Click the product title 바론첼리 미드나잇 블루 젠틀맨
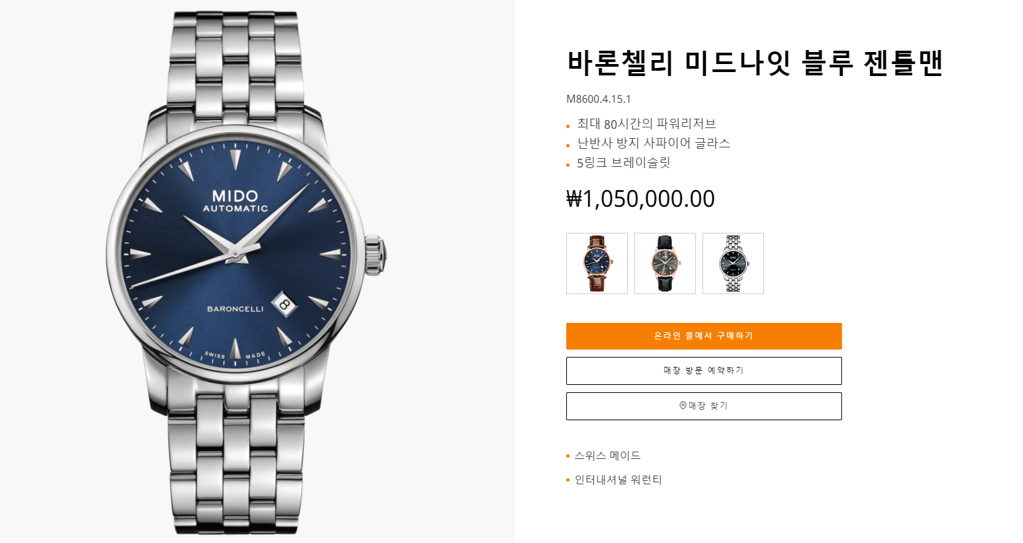The width and height of the screenshot is (1023, 543). [x=755, y=63]
